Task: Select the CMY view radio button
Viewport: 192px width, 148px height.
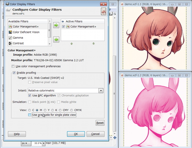Action: coord(60,110)
